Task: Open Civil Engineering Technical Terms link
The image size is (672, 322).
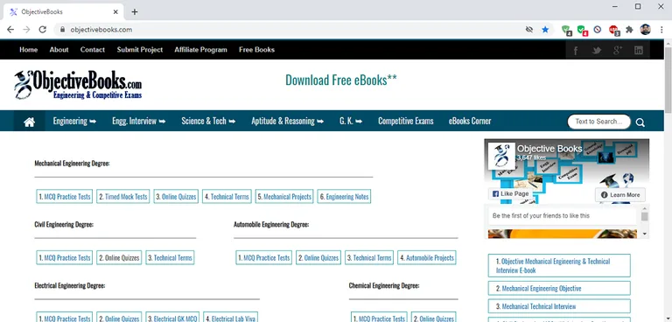Action: pyautogui.click(x=170, y=257)
